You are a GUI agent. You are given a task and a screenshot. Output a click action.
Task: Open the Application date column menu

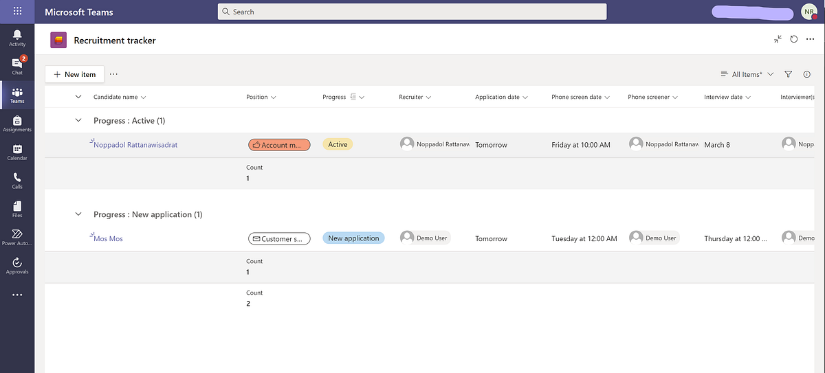click(x=501, y=97)
